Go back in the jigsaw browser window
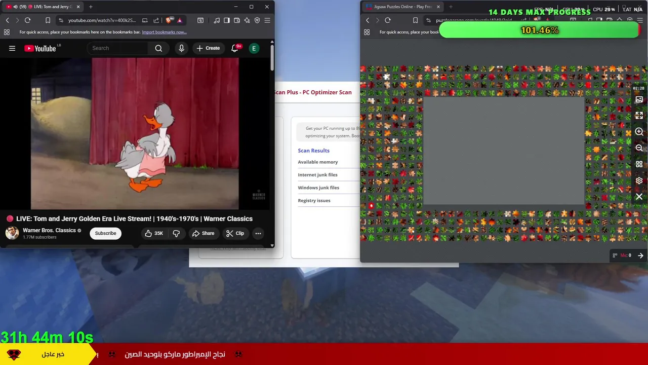Viewport: 648px width, 365px height. point(368,20)
